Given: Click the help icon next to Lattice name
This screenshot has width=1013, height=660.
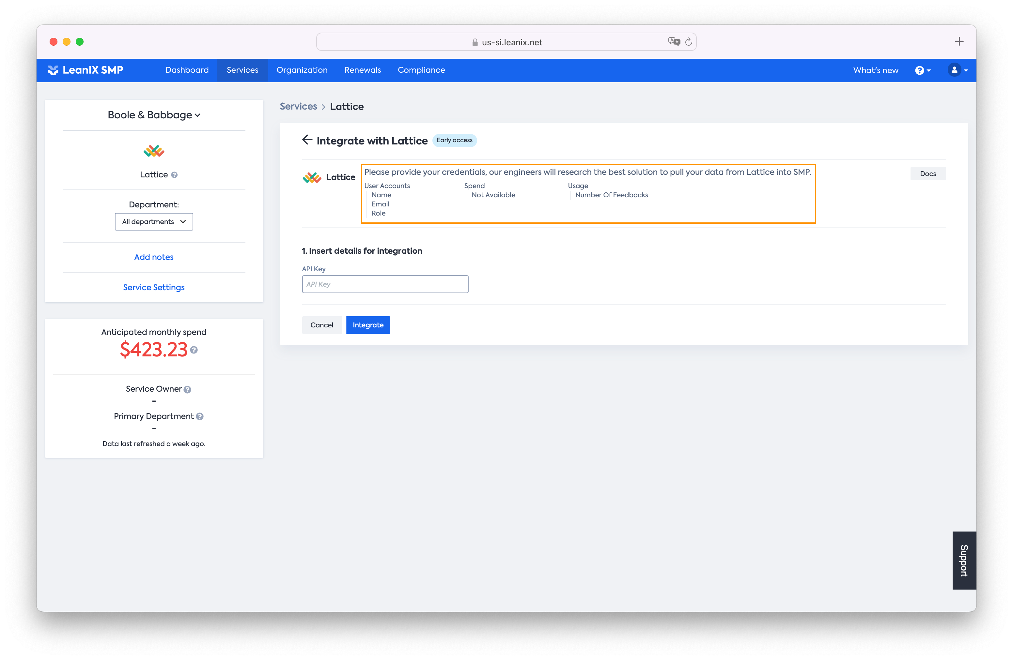Looking at the screenshot, I should tap(174, 175).
